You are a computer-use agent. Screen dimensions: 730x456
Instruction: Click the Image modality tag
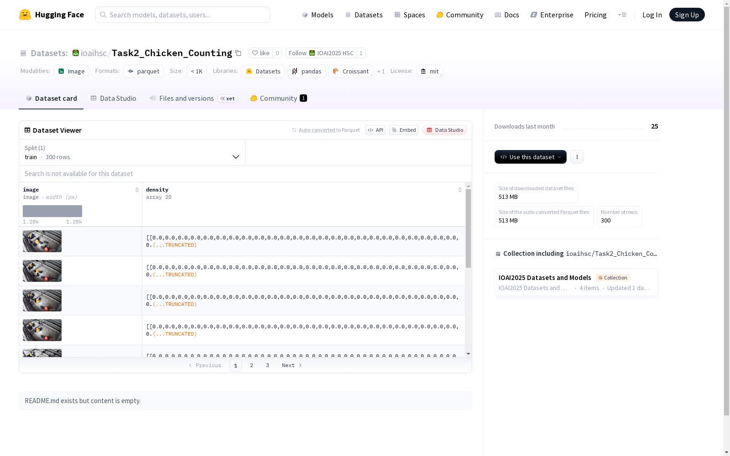tap(71, 71)
